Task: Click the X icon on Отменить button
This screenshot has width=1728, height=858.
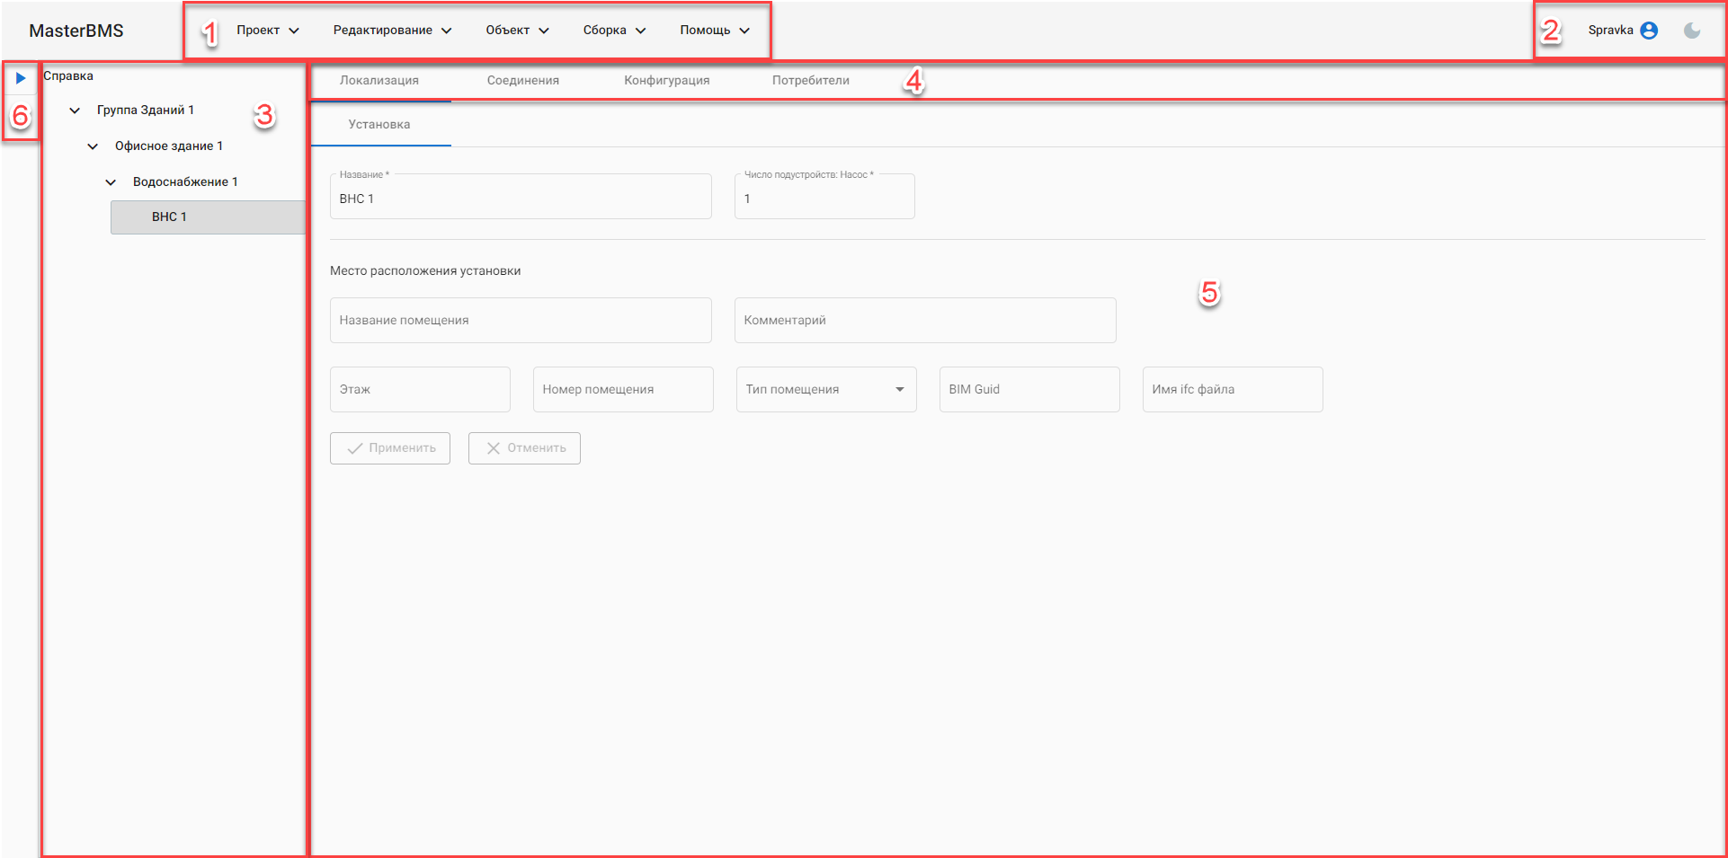Action: click(x=493, y=447)
